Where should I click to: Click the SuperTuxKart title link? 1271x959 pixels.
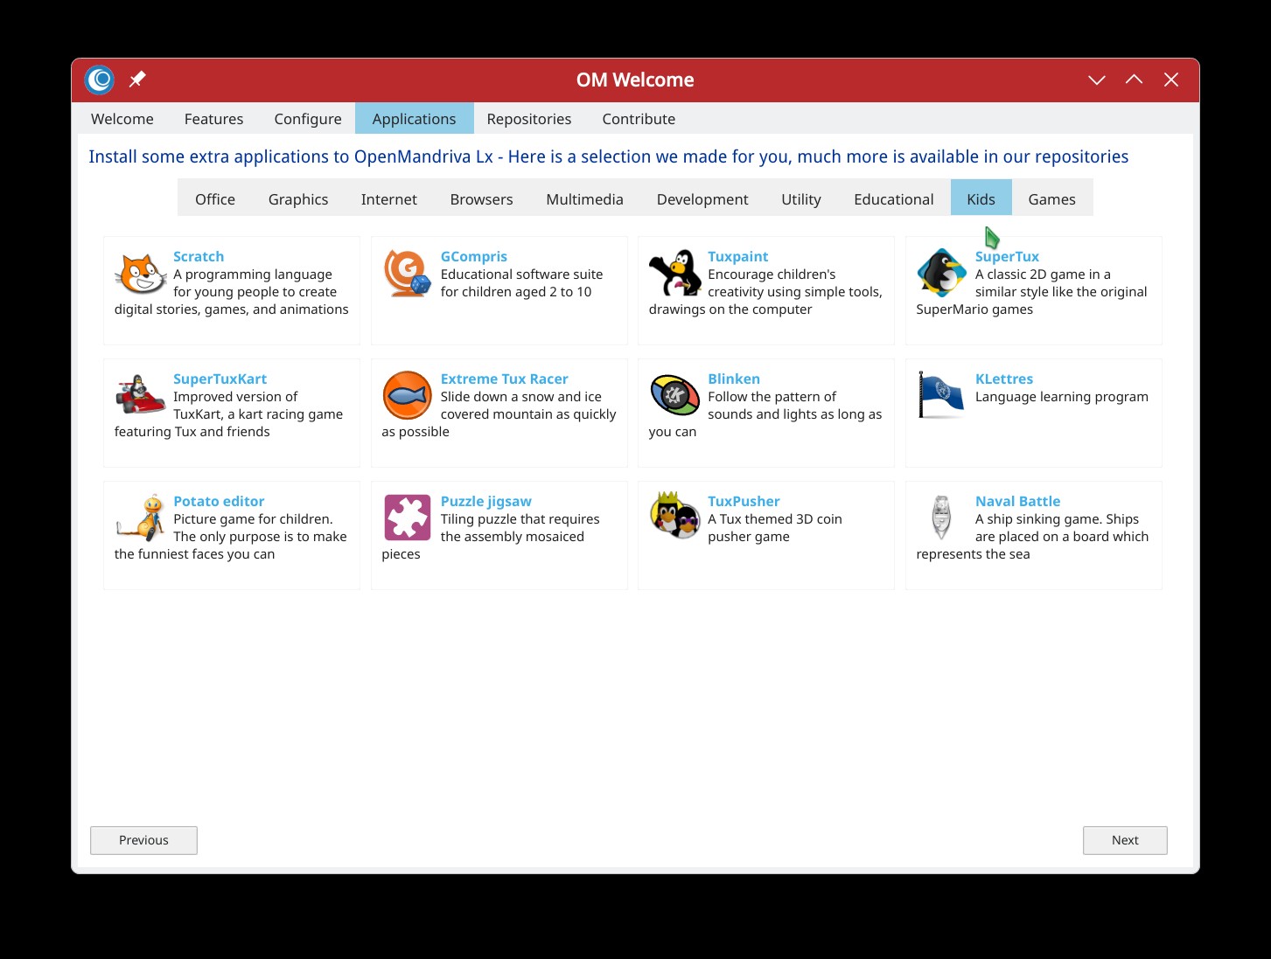220,379
